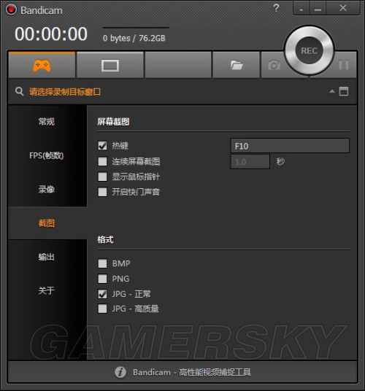Enable 显示鼠标指针 checkbox

click(102, 177)
